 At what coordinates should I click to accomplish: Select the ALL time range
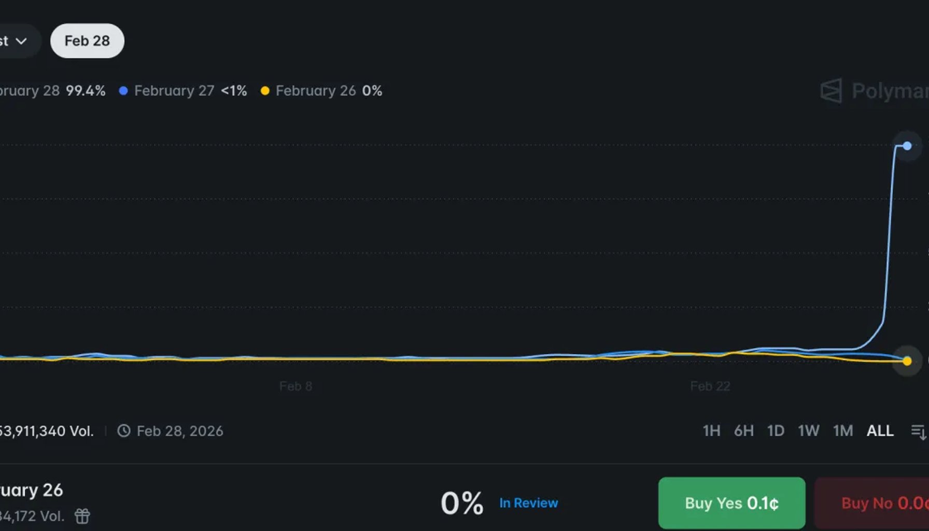click(x=880, y=431)
